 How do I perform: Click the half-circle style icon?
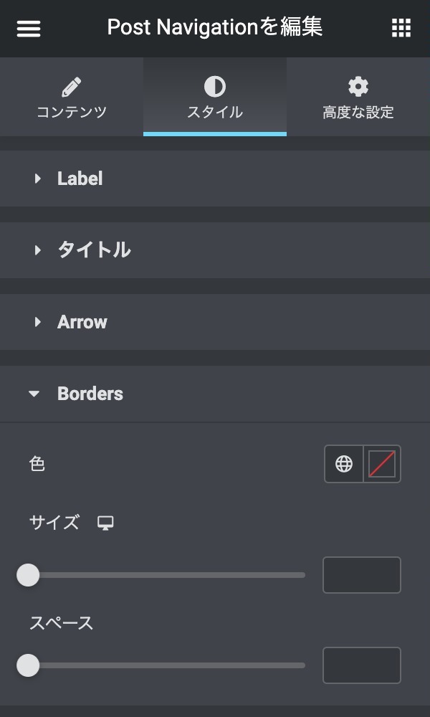215,87
